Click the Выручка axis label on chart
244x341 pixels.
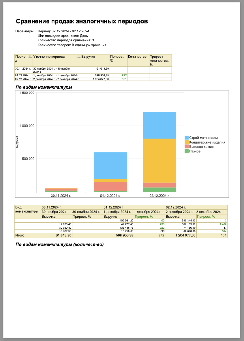[x=17, y=143]
